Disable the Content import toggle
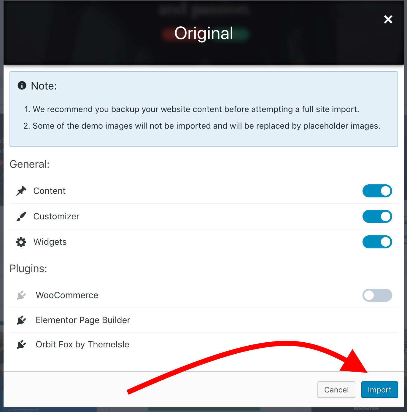Screen dimensions: 407x412 click(x=377, y=191)
